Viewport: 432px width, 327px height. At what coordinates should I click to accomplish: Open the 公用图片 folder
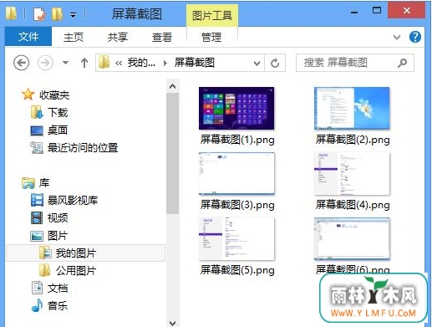point(76,271)
